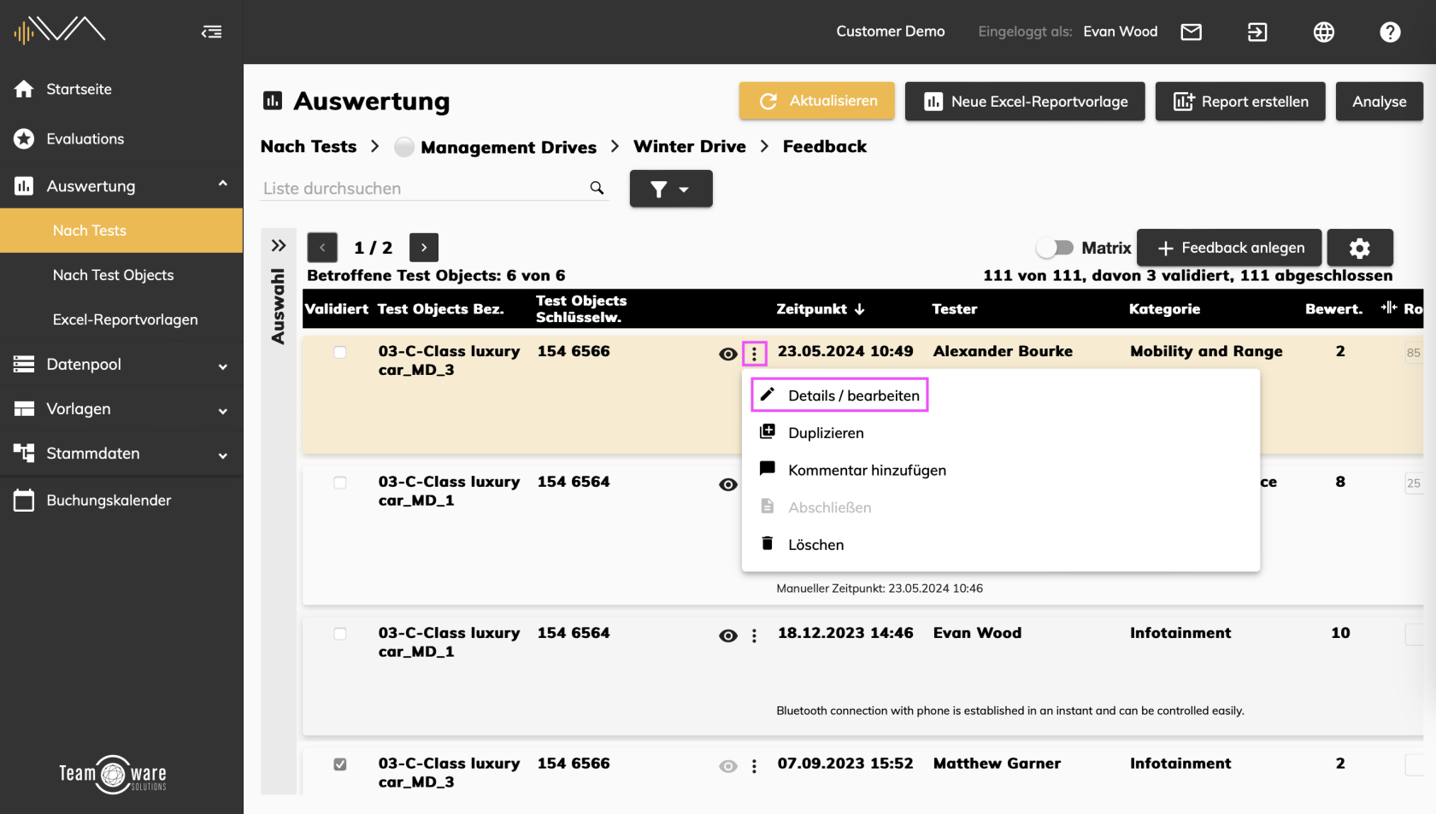Image resolution: width=1436 pixels, height=814 pixels.
Task: Click the logout icon in header
Action: (1257, 32)
